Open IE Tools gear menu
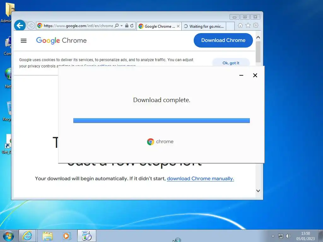Screen dimensions: 323x242 tap(256, 25)
